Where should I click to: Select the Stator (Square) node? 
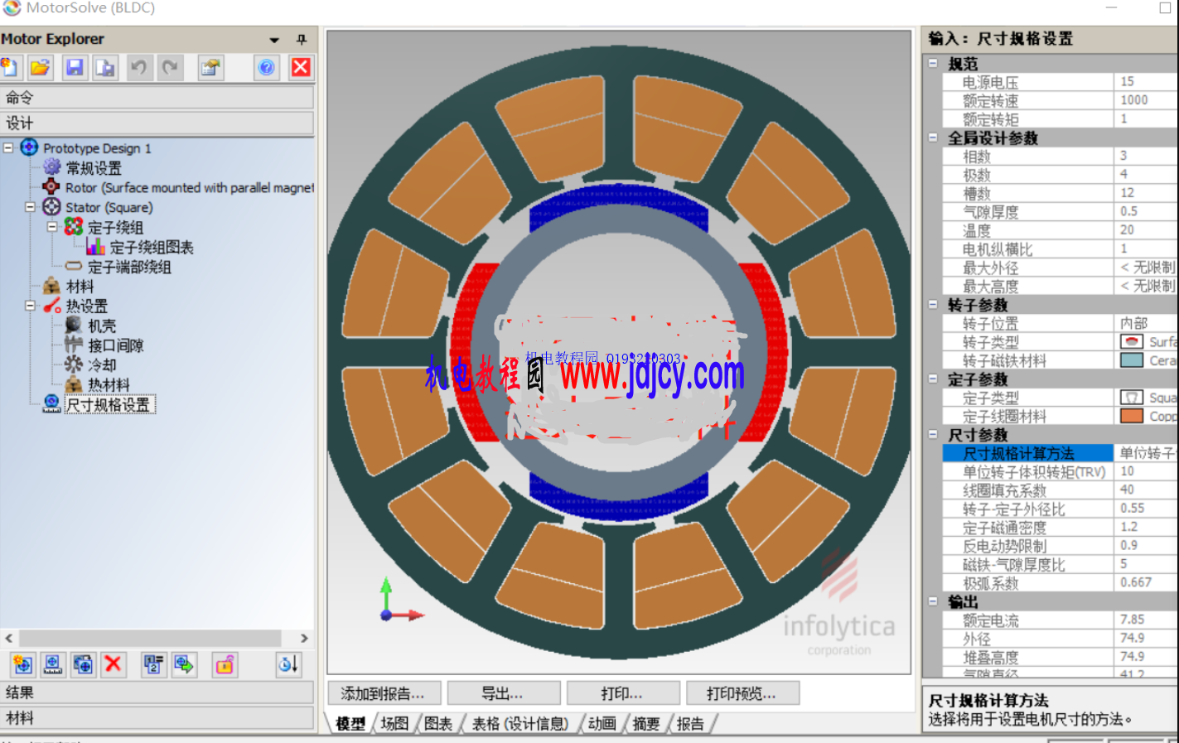point(109,208)
